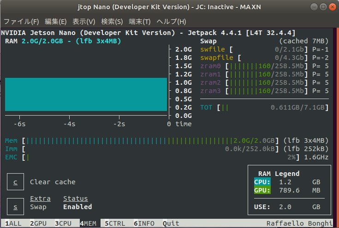The width and height of the screenshot is (339, 228).
Task: Click the (cached 7MB) text
Action: [304, 41]
